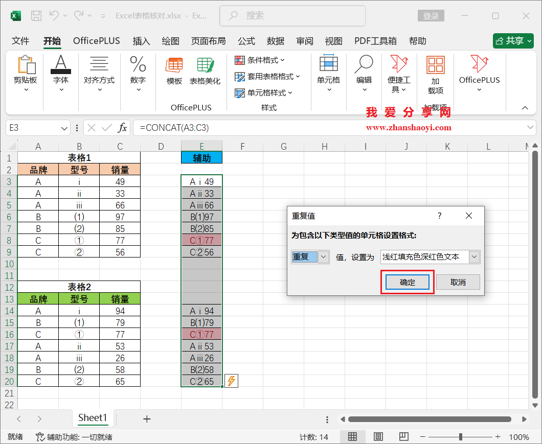This screenshot has width=542, height=444.
Task: Click the Insert Function fx icon
Action: (x=122, y=128)
